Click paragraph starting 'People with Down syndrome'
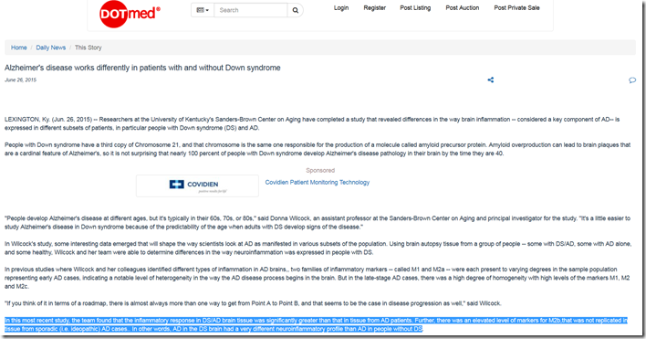 (318, 149)
